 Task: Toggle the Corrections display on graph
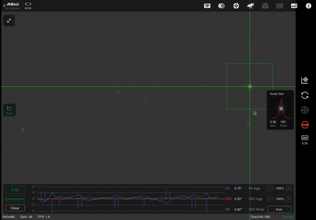(x=15, y=199)
